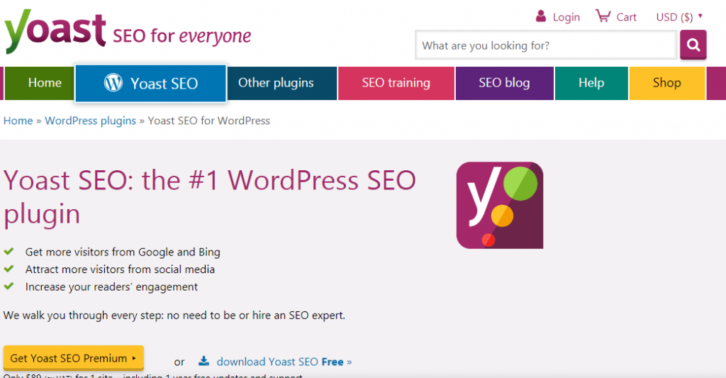Open the Shop navigation tab
The height and width of the screenshot is (378, 726).
pyautogui.click(x=666, y=83)
